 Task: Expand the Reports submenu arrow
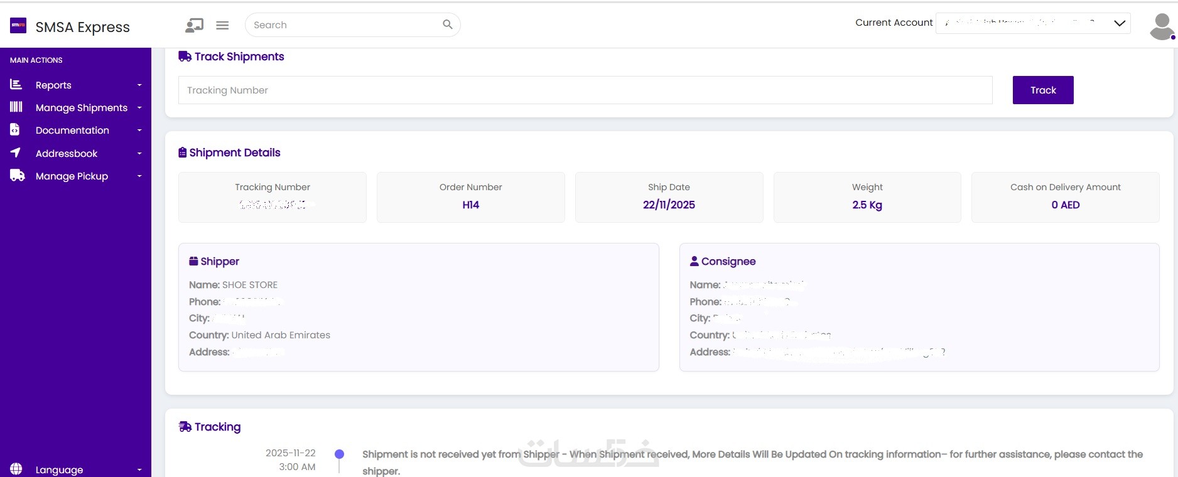click(139, 85)
